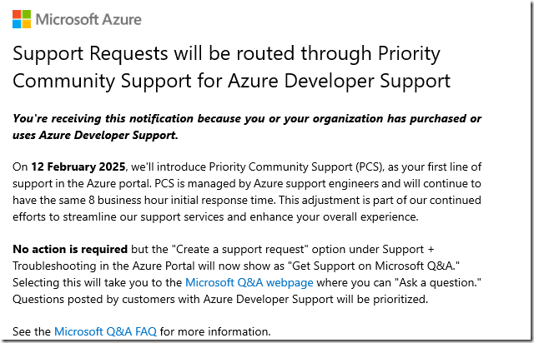Click the heading line 'Community Support for Azure Developer Support'

[232, 82]
